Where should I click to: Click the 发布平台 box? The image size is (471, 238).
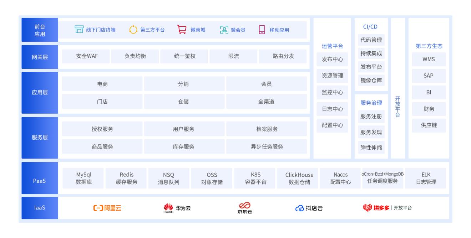[x=371, y=67]
